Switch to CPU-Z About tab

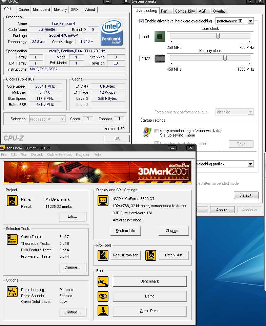[x=90, y=10]
